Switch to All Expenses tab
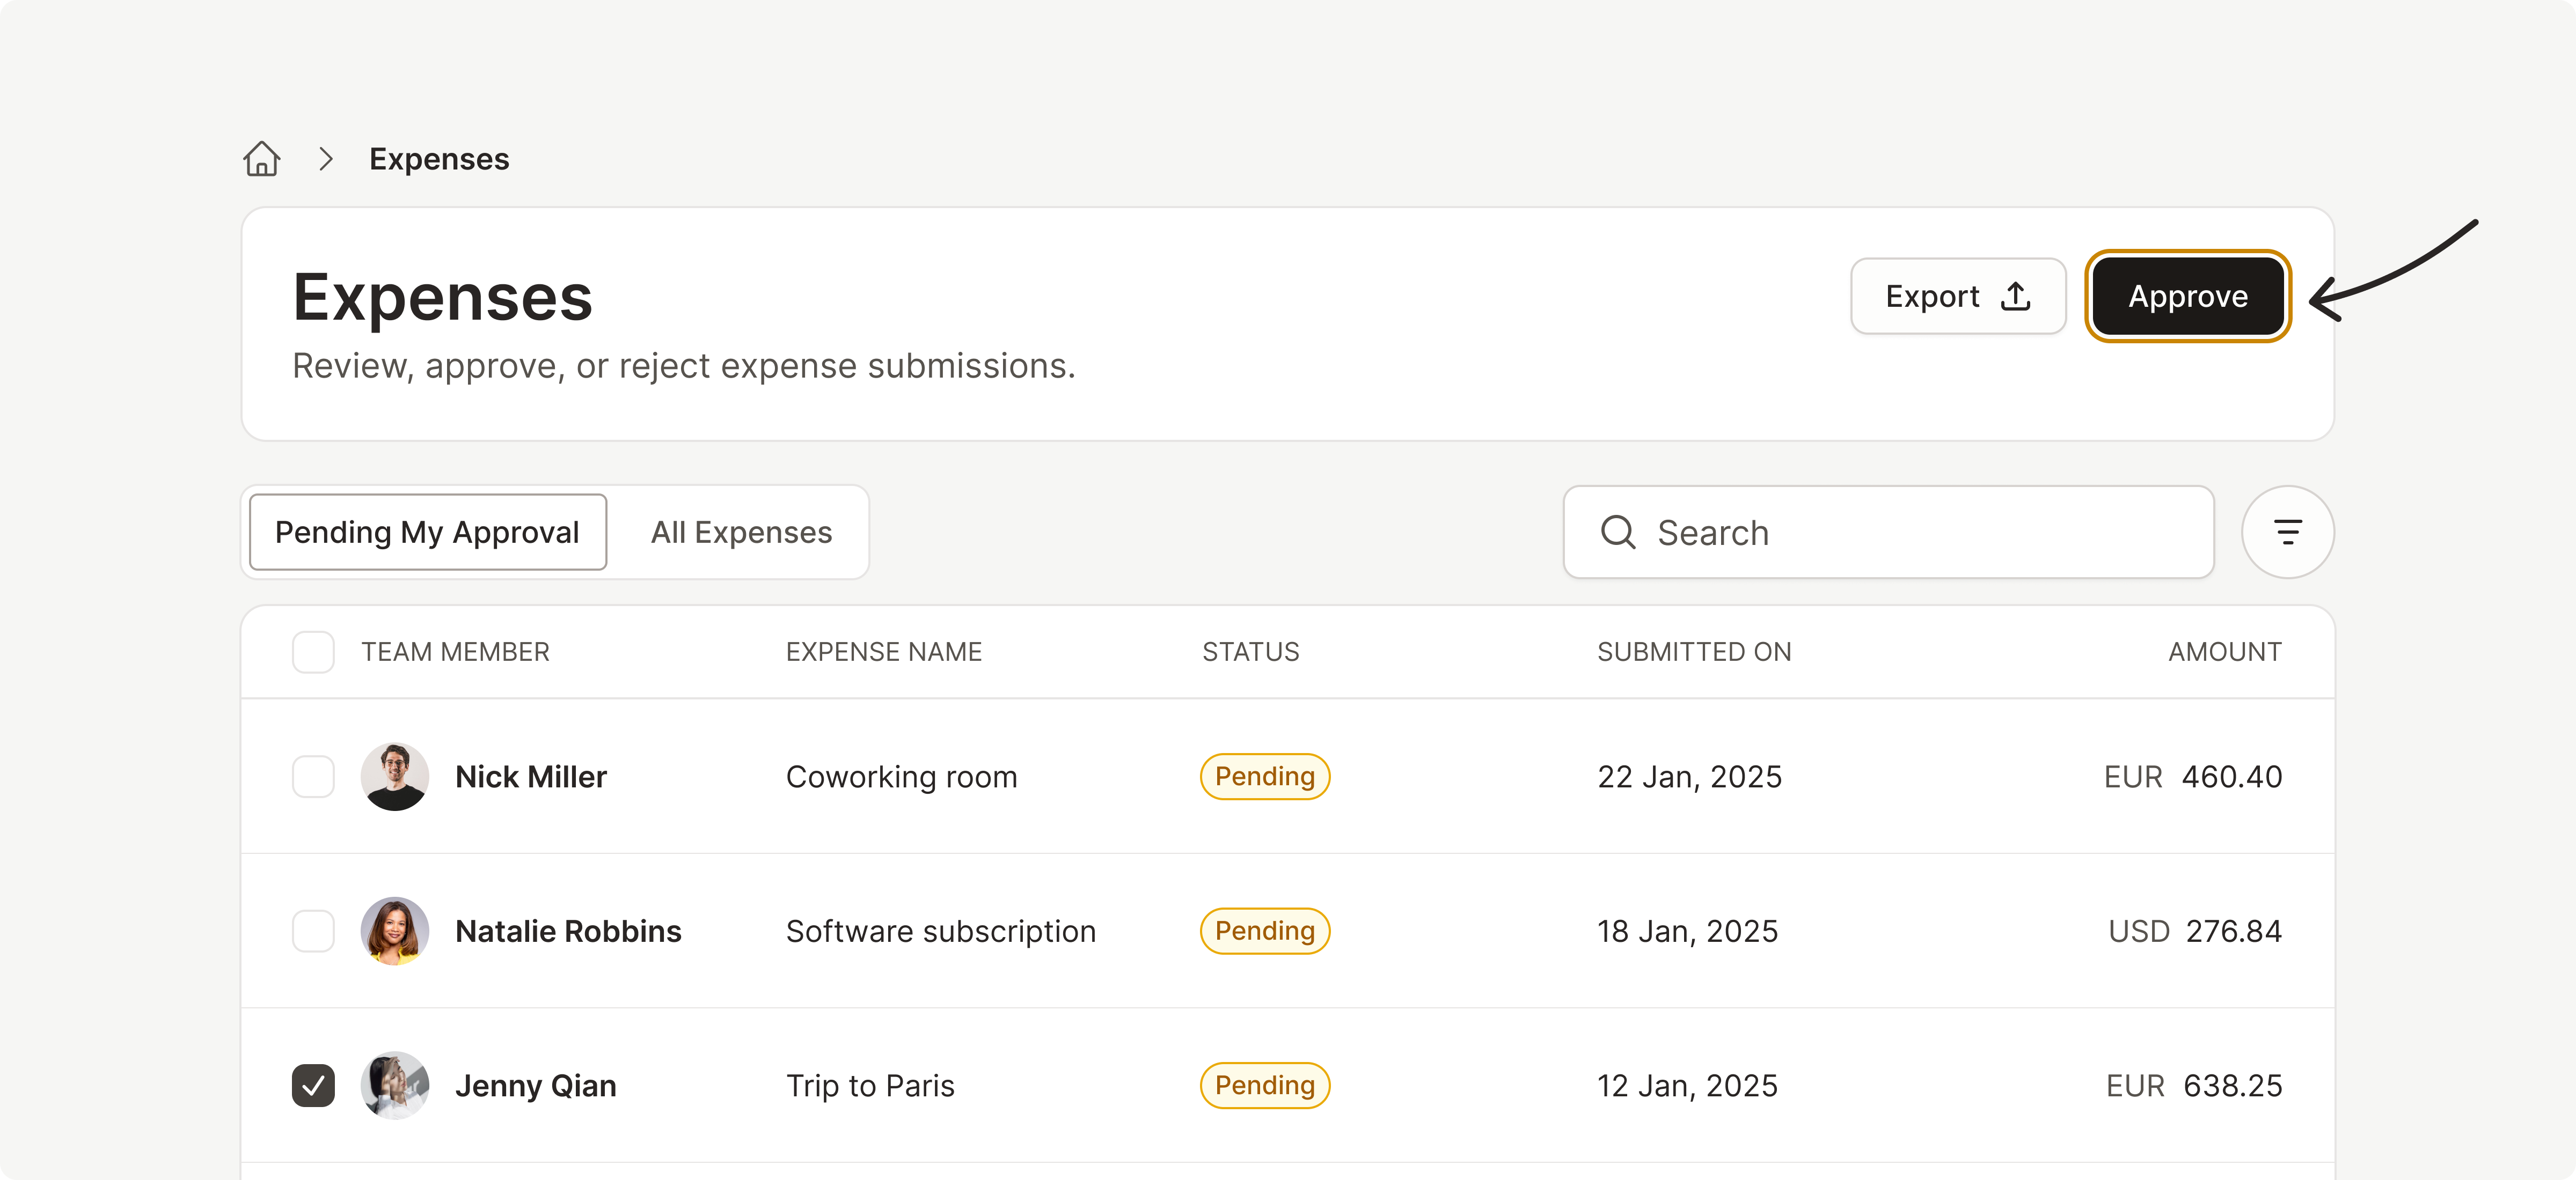Viewport: 2576px width, 1180px height. point(741,532)
